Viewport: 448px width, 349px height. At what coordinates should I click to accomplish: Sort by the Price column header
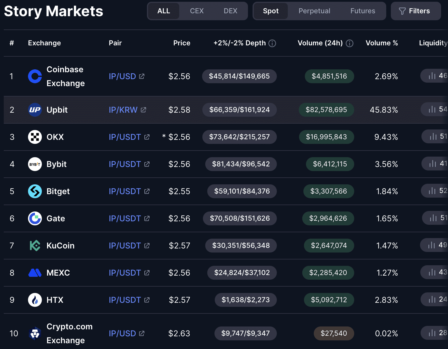click(182, 43)
